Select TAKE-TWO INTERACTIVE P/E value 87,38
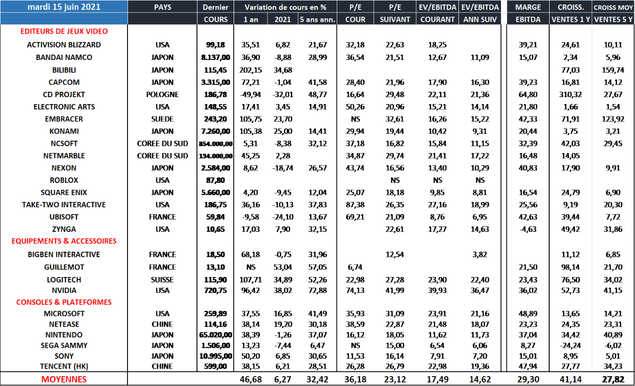 tap(355, 205)
